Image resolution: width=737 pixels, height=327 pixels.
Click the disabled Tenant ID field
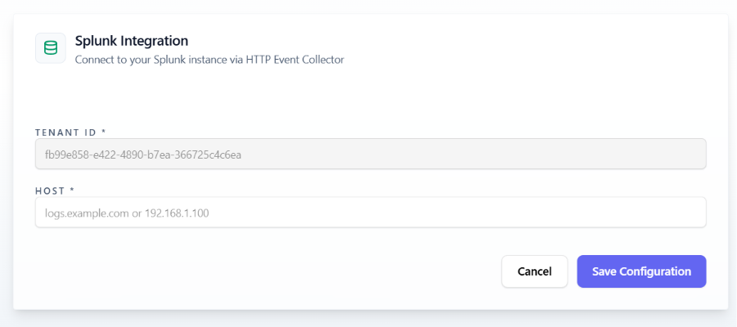click(x=409, y=154)
